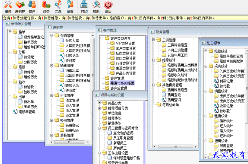Screen dimensions: 248x164
Task: Open 采购入库 document item
Action: [x=69, y=41]
